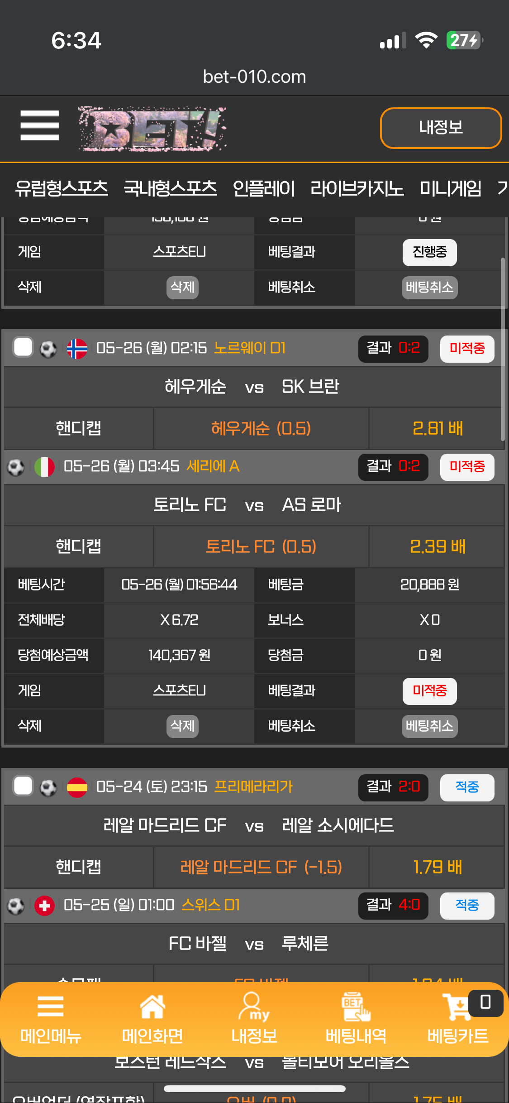Viewport: 509px width, 1103px height.
Task: Tap the bet-010.com address bar
Action: [x=254, y=77]
